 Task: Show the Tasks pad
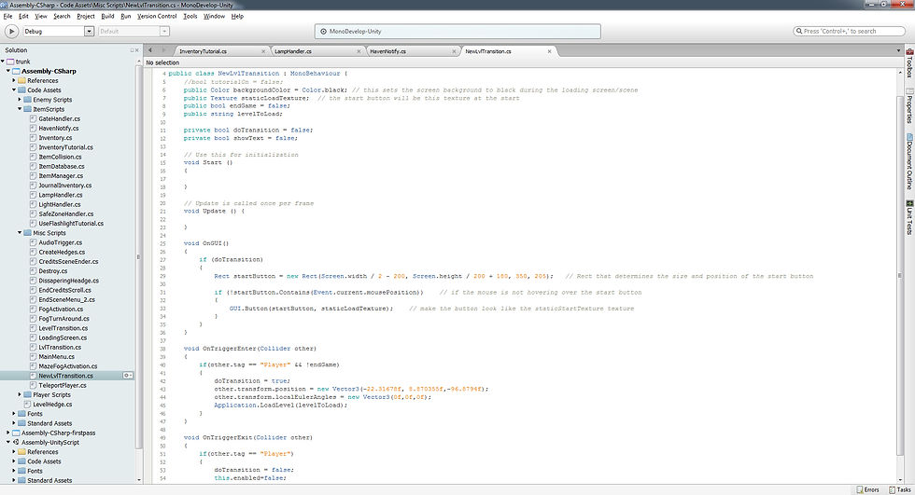point(899,489)
